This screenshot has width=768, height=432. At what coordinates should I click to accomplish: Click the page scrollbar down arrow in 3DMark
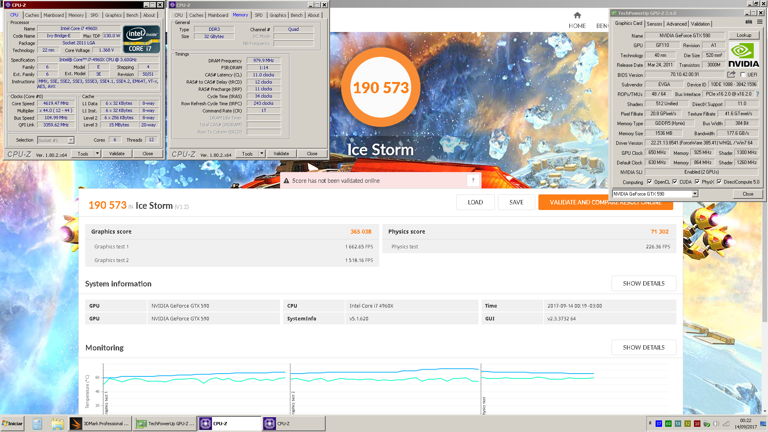coord(765,411)
